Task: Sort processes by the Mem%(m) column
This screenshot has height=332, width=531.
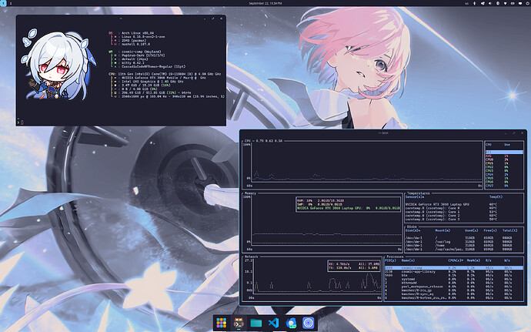Action: [x=473, y=260]
